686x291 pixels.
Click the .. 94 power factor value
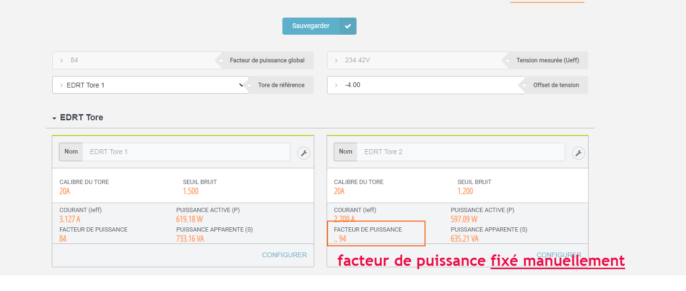(340, 239)
